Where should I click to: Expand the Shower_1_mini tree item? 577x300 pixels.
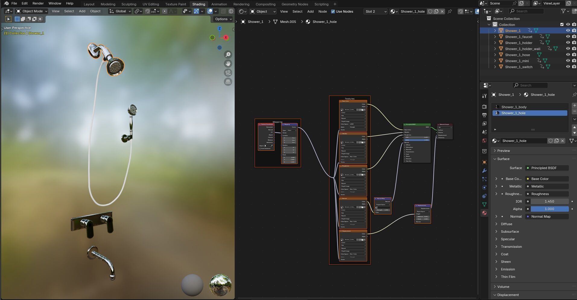click(495, 61)
